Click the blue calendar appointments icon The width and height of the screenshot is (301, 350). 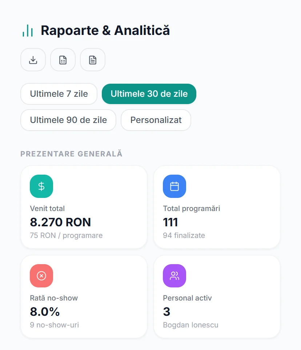point(174,186)
